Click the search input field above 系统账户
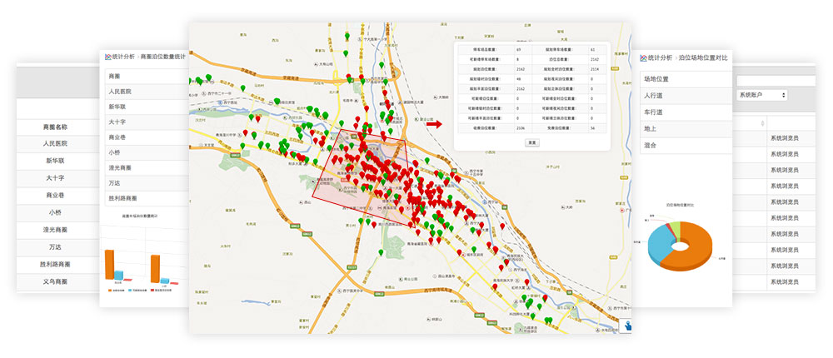The image size is (833, 358). [x=784, y=81]
